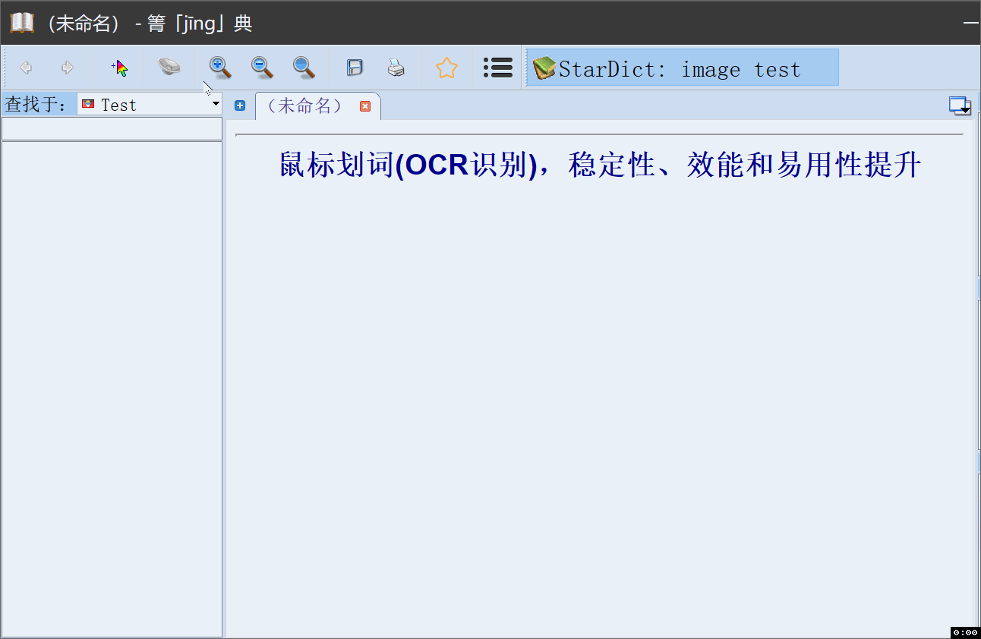Navigate back to the previous article
Image resolution: width=981 pixels, height=639 pixels.
26,68
